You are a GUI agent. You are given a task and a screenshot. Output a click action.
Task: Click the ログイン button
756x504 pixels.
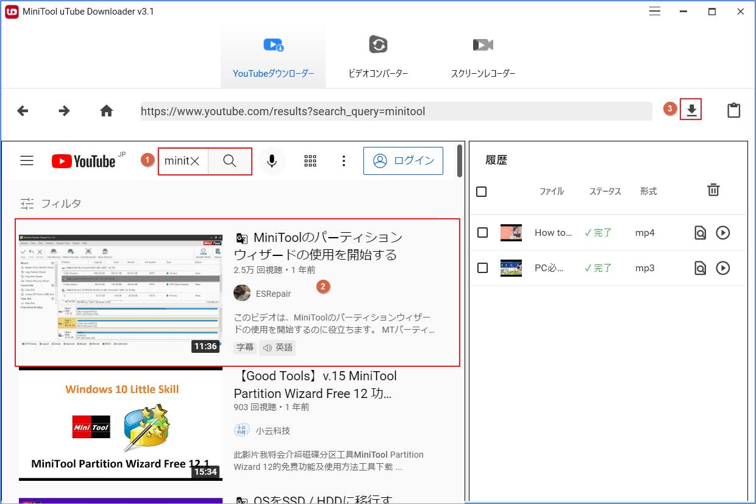(403, 161)
